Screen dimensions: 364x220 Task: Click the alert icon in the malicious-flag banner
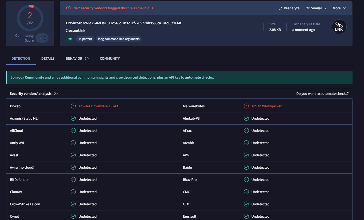tap(68, 8)
